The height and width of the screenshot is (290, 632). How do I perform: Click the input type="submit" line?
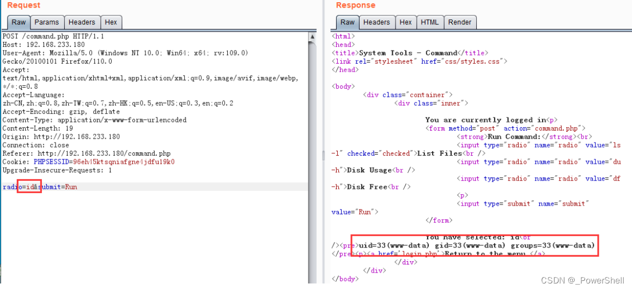click(x=523, y=204)
